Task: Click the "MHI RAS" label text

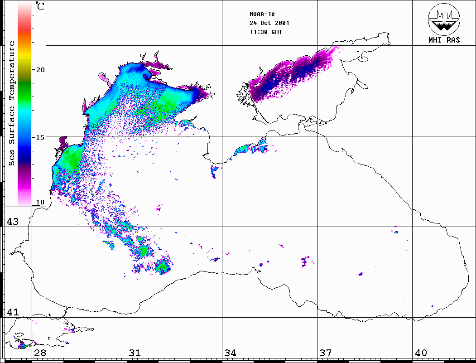Action: pyautogui.click(x=444, y=40)
